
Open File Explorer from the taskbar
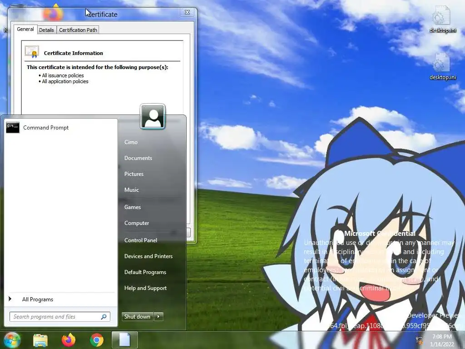[40, 340]
